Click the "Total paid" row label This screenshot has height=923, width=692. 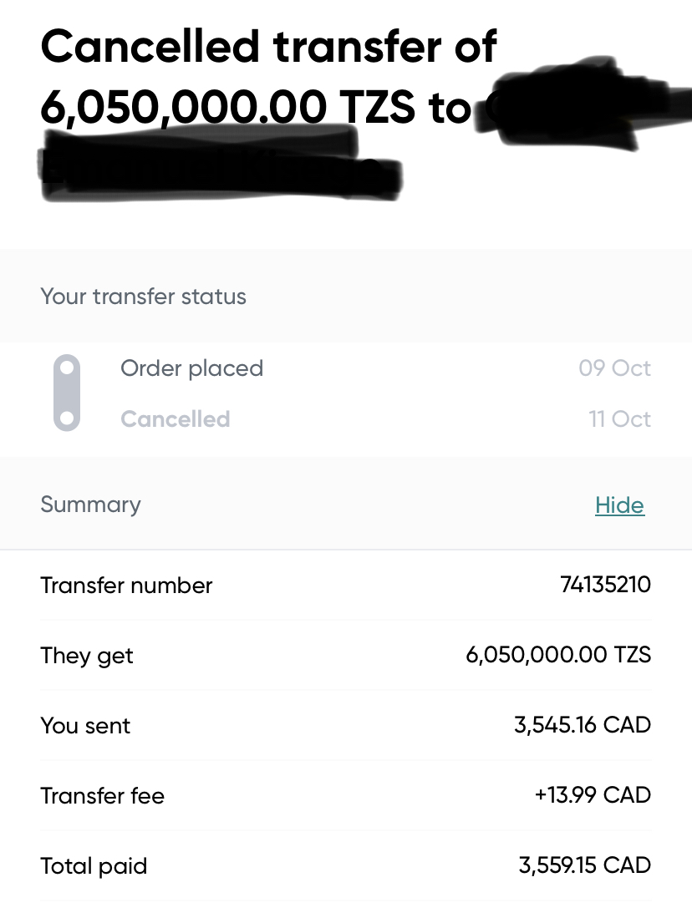94,866
